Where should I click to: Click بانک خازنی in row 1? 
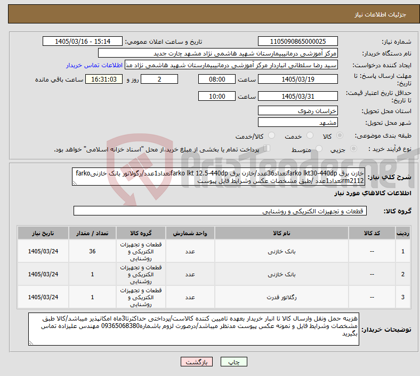(281, 251)
